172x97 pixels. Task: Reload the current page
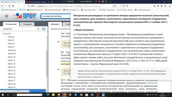coord(10,6)
